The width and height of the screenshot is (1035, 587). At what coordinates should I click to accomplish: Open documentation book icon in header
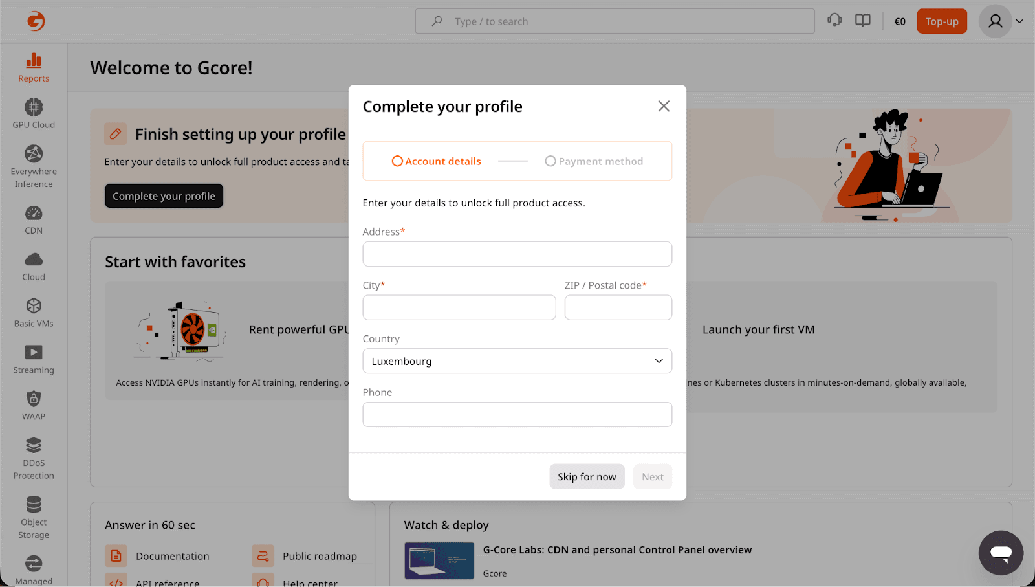862,21
